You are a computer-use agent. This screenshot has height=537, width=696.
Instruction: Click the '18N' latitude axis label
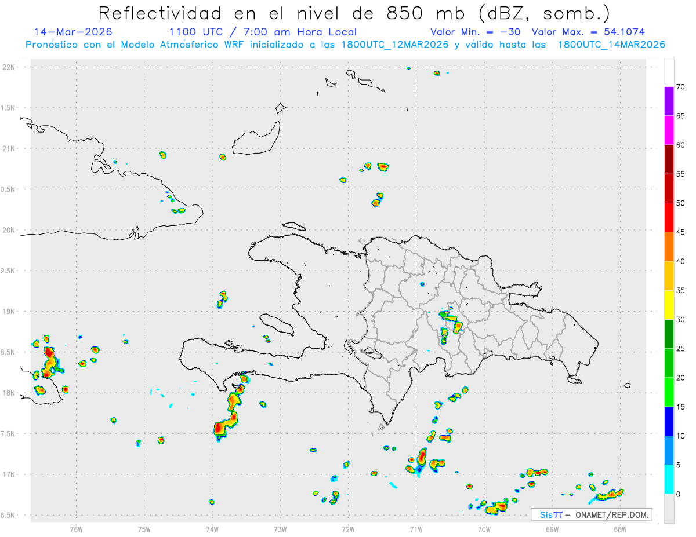coord(10,393)
